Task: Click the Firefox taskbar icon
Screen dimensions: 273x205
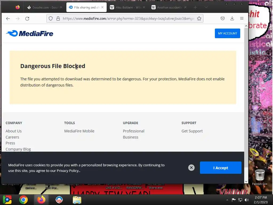Action: (x=41, y=200)
